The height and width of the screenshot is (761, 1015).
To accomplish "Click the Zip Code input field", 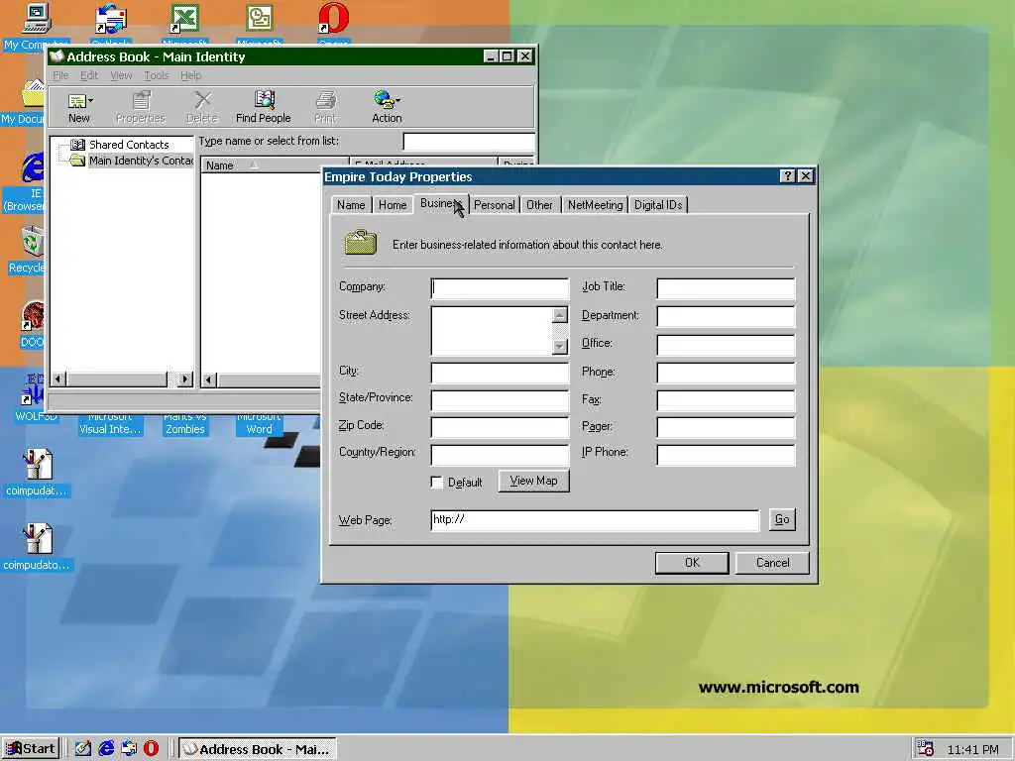I will click(x=500, y=427).
